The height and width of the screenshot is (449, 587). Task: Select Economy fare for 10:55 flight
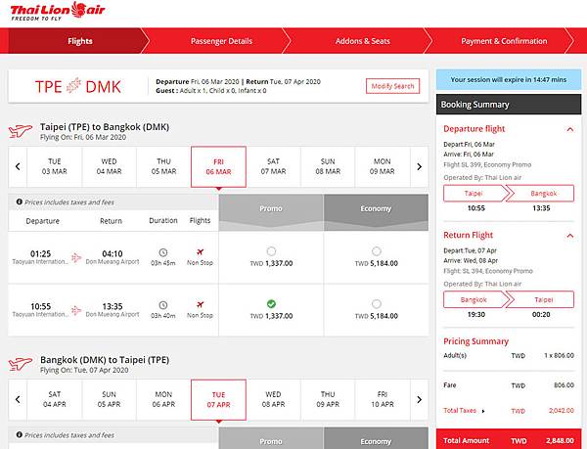pos(377,304)
